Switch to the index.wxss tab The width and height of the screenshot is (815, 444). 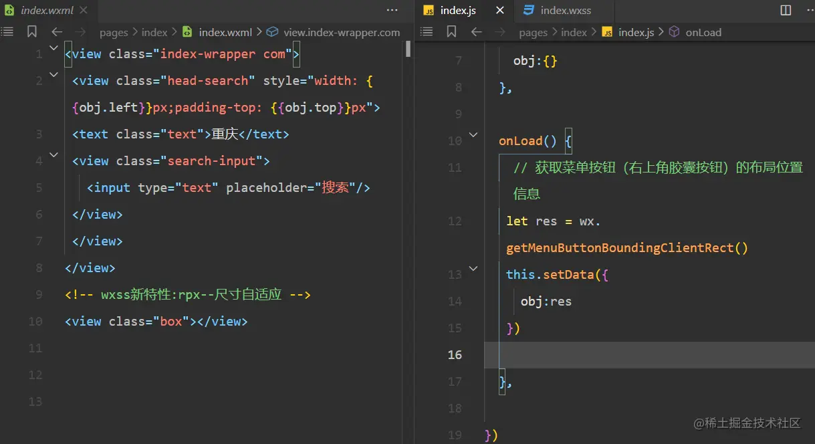click(x=565, y=10)
